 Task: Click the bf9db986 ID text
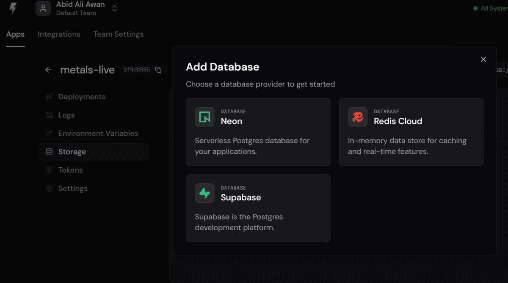point(136,70)
